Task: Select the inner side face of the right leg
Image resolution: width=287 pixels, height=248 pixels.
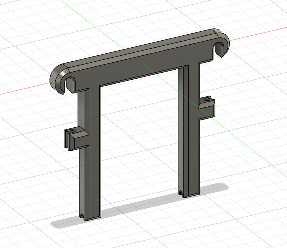Action: (181, 129)
